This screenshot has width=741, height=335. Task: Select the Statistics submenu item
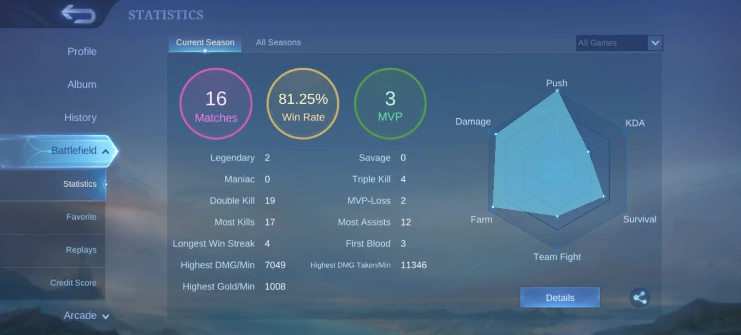coord(80,184)
